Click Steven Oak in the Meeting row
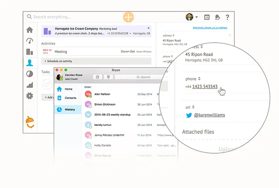 (x=128, y=52)
